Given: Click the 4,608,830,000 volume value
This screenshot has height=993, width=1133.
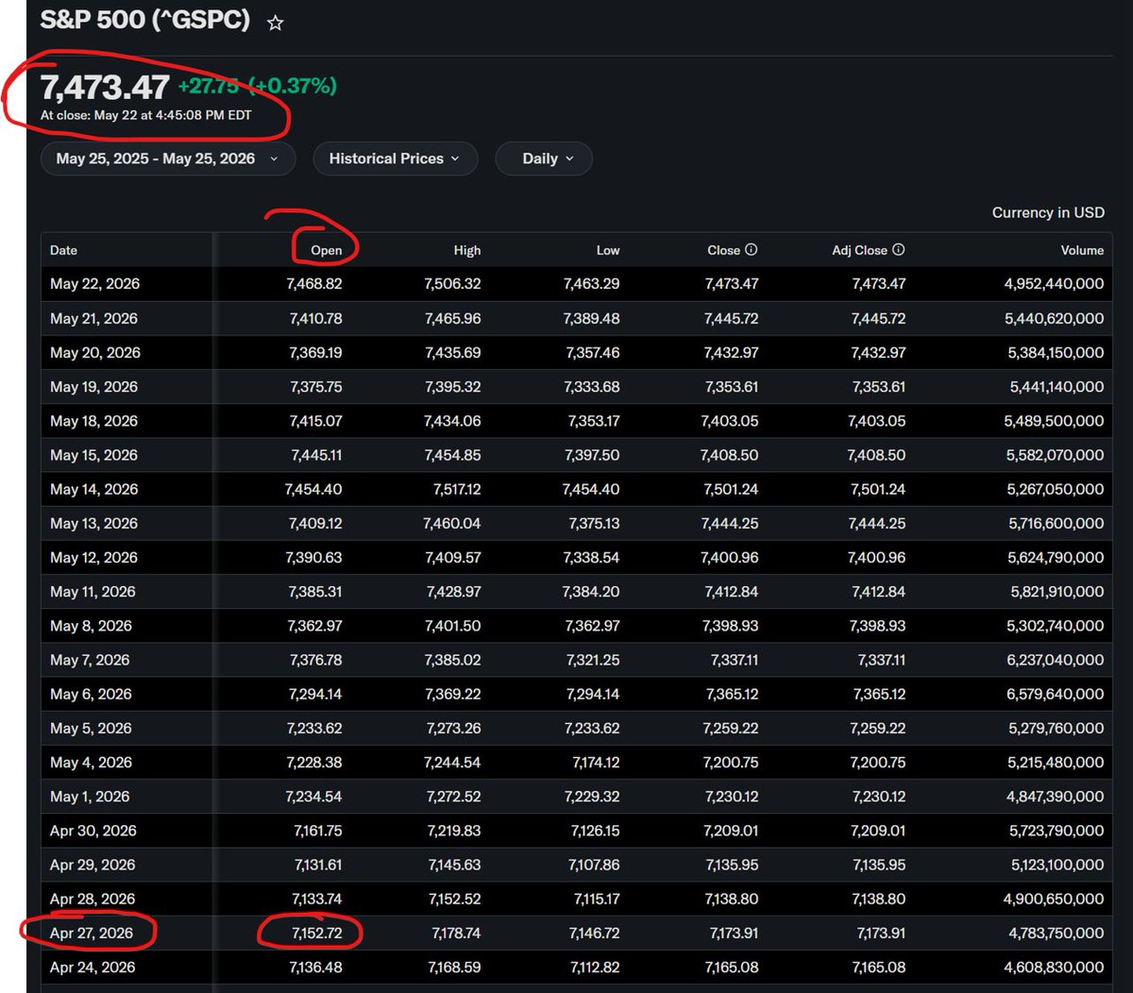Looking at the screenshot, I should coord(1055,968).
